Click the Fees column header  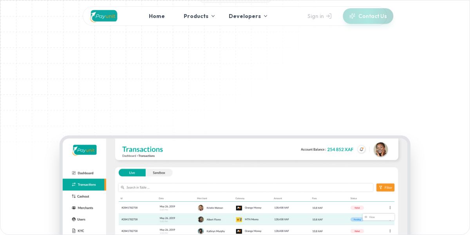point(315,198)
